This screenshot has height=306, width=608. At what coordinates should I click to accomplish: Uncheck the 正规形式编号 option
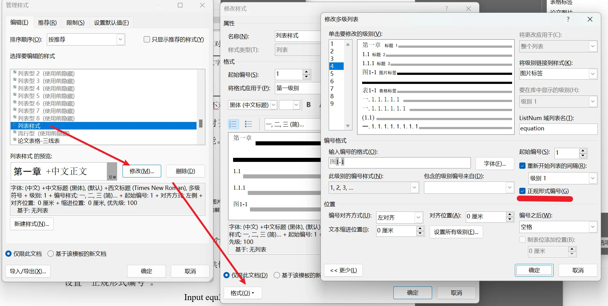click(522, 191)
